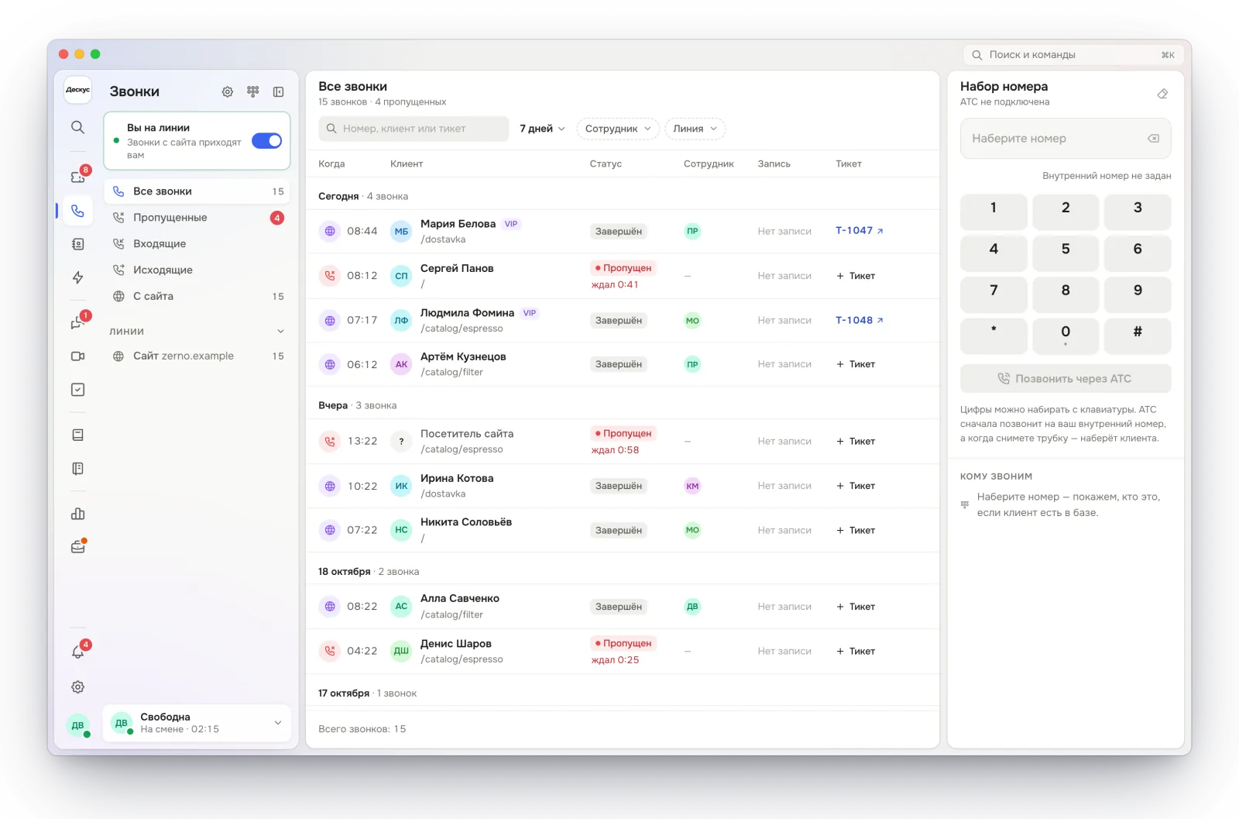Image resolution: width=1239 pixels, height=819 pixels.
Task: Open ticket link T-1047
Action: (860, 231)
